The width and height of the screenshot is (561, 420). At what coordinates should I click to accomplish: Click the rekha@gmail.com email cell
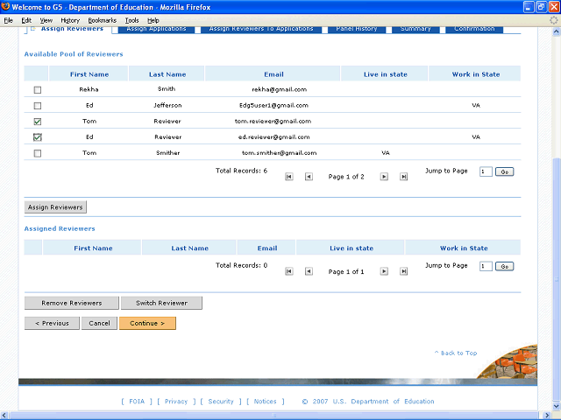(x=279, y=89)
